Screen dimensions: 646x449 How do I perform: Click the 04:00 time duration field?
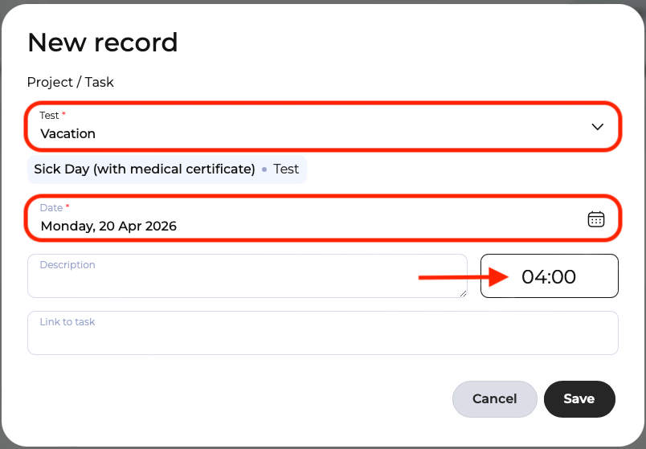(x=549, y=277)
